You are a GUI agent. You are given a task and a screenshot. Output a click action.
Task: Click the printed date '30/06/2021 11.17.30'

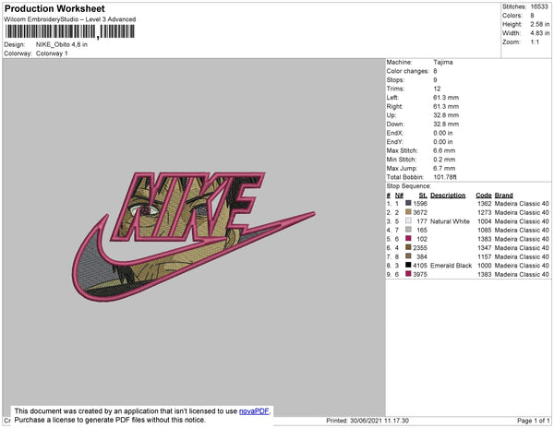pos(379,421)
